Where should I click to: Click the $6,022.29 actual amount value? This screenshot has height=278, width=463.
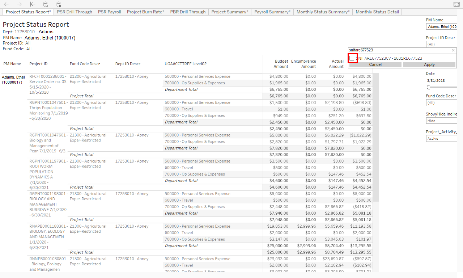[334, 135]
